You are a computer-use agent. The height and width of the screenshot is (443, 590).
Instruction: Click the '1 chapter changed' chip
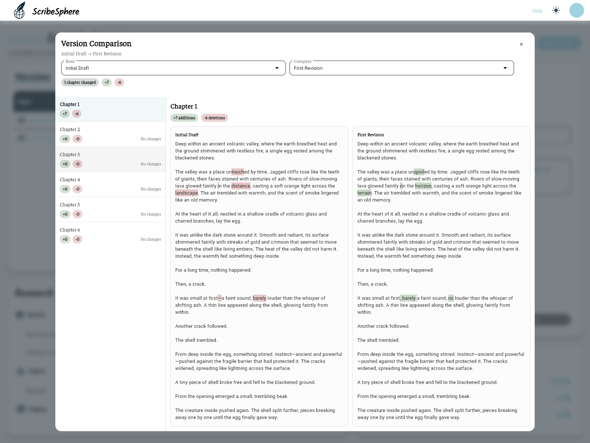pyautogui.click(x=80, y=82)
